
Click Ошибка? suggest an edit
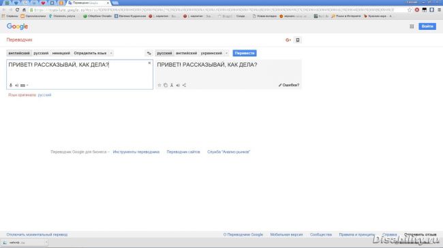pyautogui.click(x=289, y=85)
